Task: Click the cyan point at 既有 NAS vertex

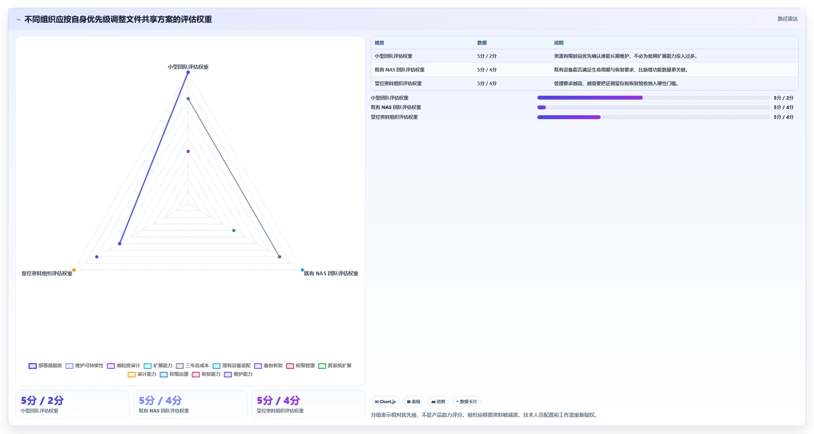Action: pos(302,270)
